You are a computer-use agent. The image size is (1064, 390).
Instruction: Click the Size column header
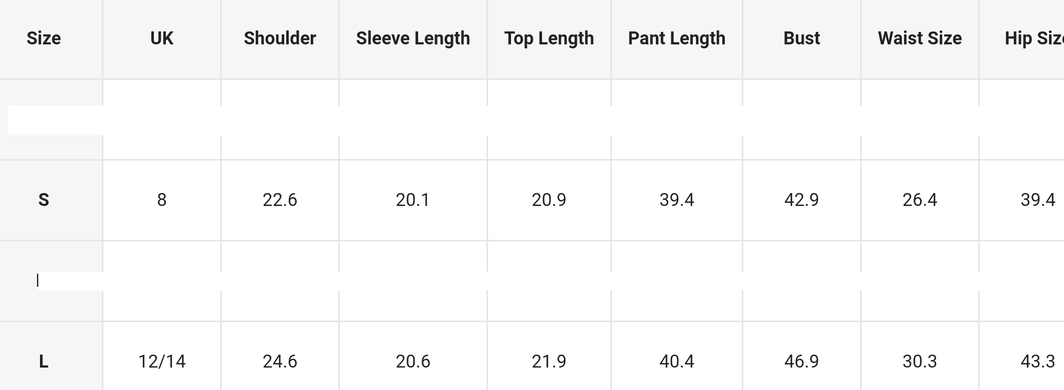43,38
